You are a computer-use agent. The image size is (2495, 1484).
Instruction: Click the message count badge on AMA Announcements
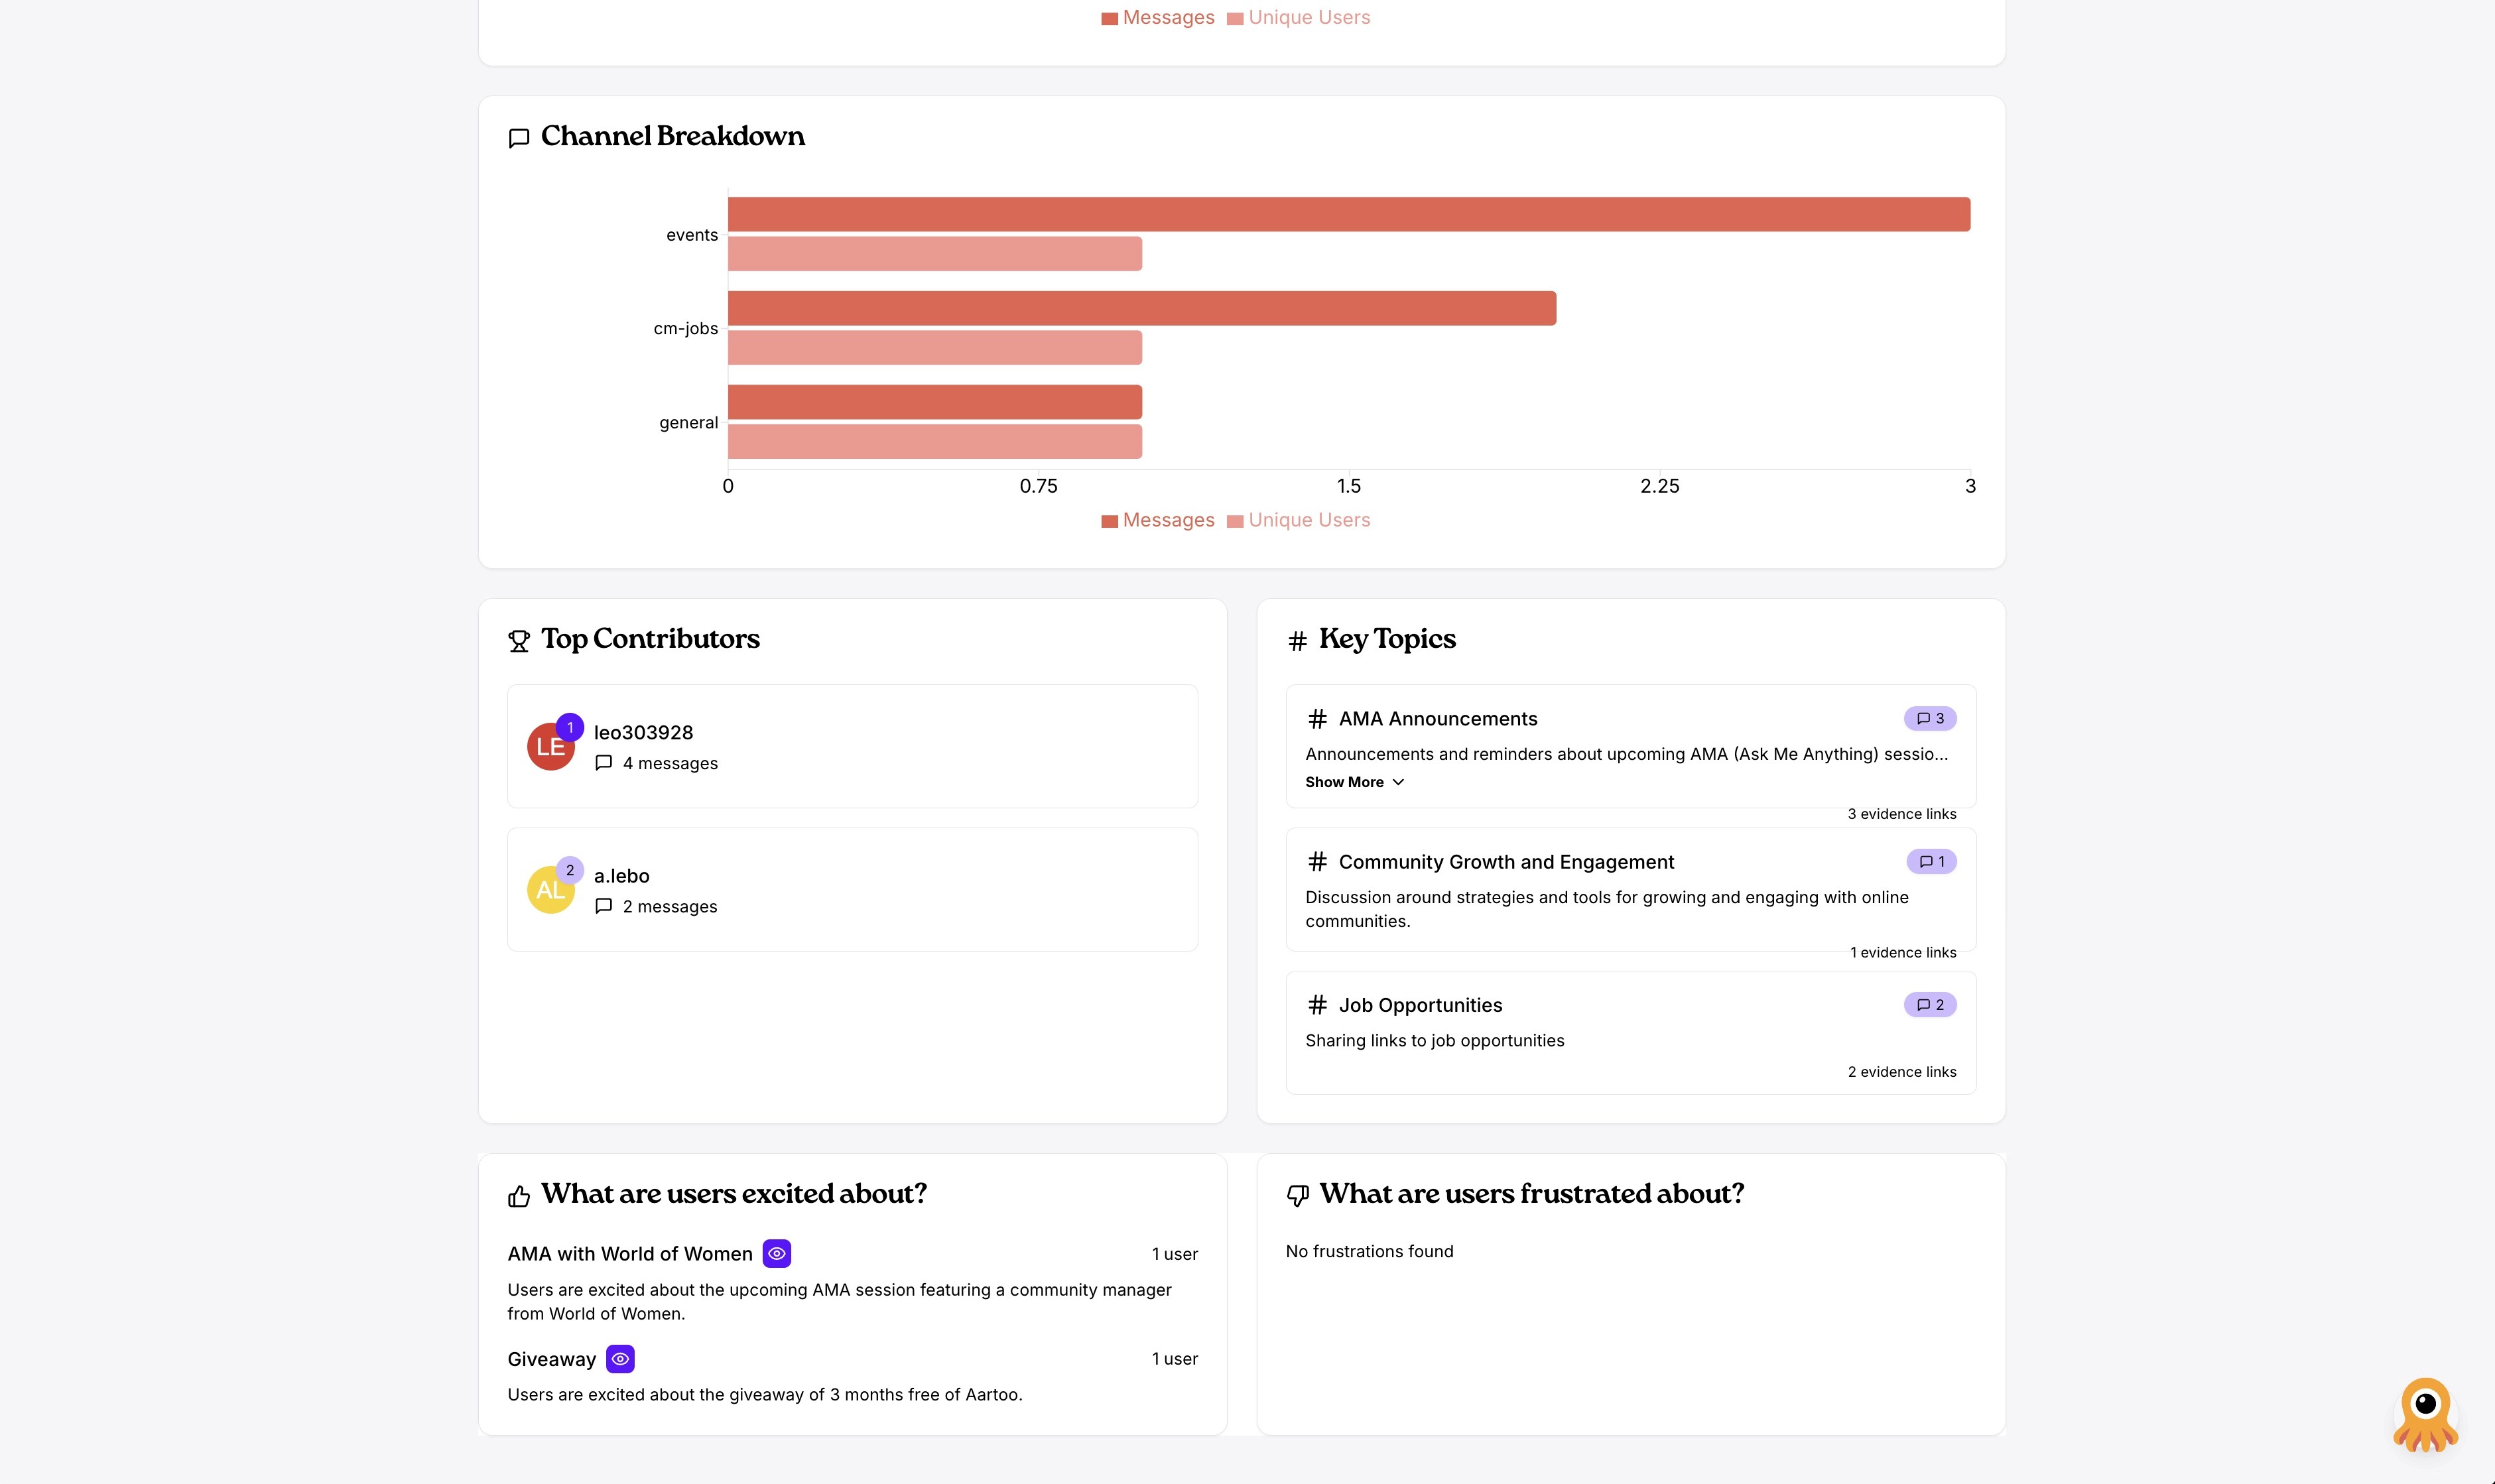[1929, 718]
